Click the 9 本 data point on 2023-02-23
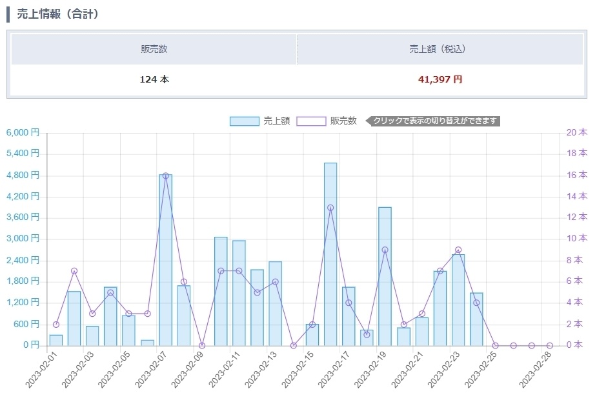Screen dimensions: 597x402 click(458, 250)
